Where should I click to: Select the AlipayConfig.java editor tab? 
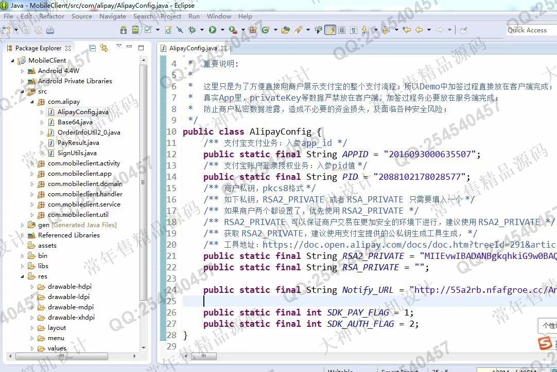click(x=193, y=48)
